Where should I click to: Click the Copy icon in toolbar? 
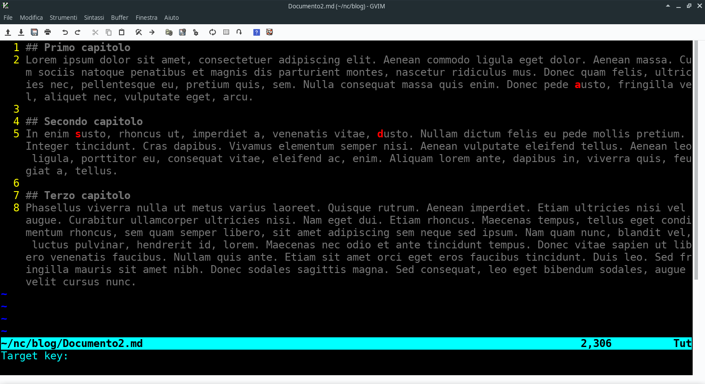click(108, 32)
